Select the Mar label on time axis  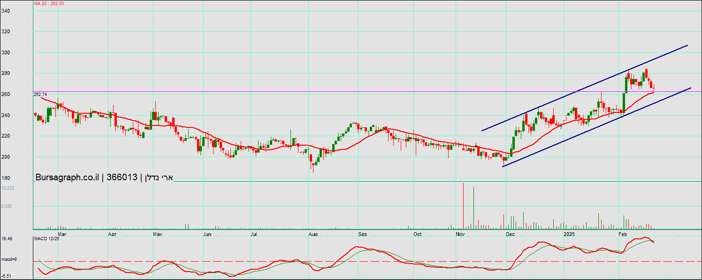click(61, 233)
